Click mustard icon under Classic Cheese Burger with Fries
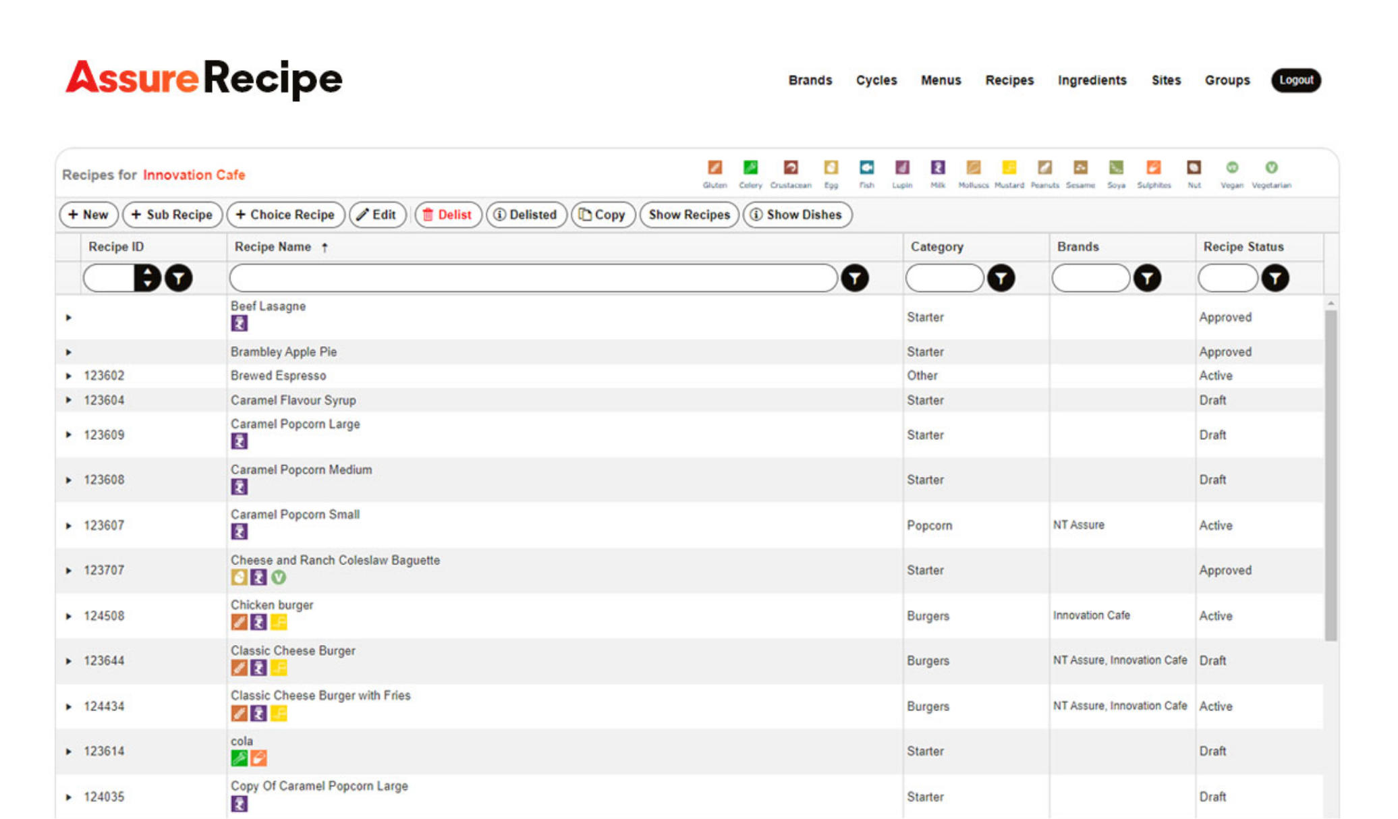The width and height of the screenshot is (1398, 819). (279, 713)
